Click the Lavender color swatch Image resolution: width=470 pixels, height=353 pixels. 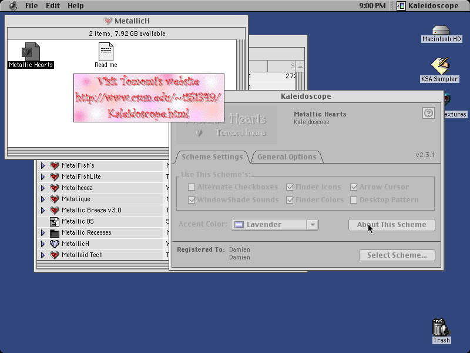[x=239, y=225]
